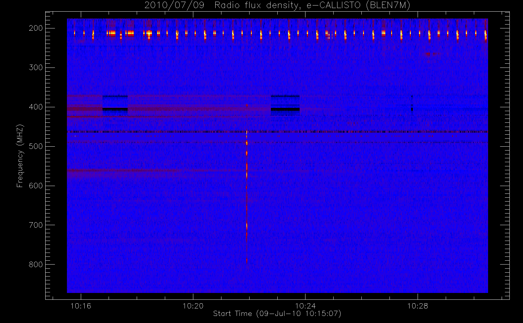Viewport: 523px width, 323px height.
Task: Click the black dropout block near 10:17
Action: click(x=115, y=109)
